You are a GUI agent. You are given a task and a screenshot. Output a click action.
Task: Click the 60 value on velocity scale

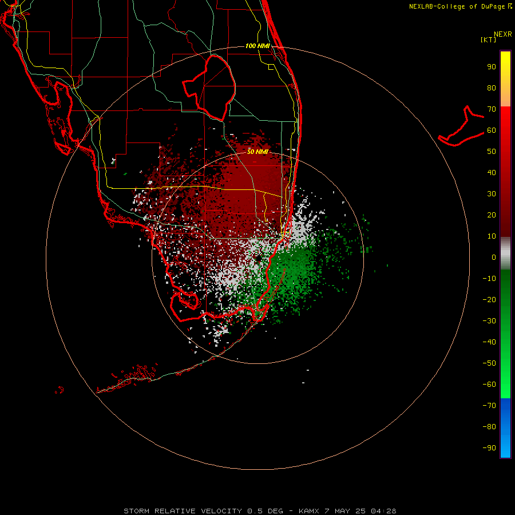pos(492,130)
